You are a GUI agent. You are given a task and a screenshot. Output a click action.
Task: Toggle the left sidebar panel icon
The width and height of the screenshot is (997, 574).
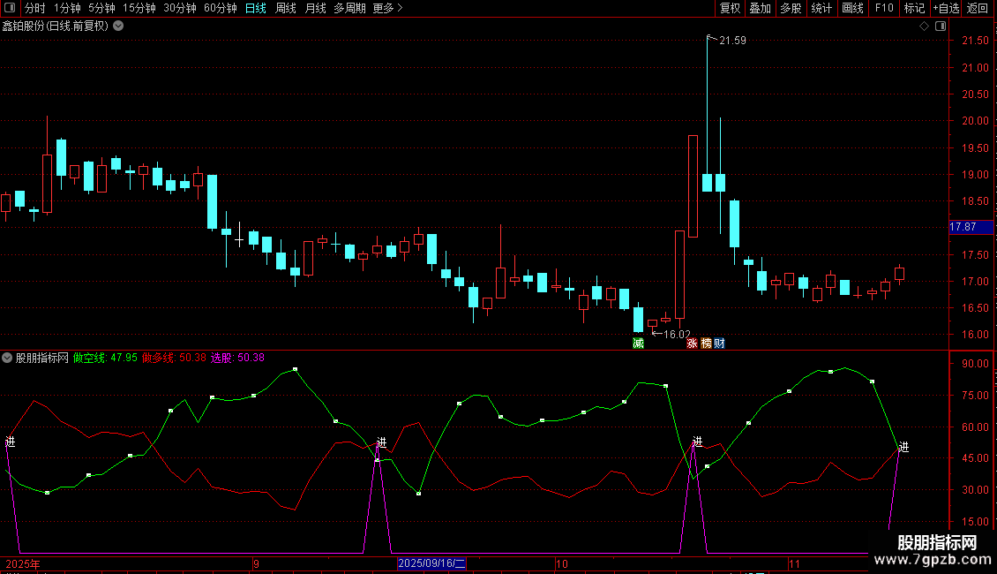(10, 8)
